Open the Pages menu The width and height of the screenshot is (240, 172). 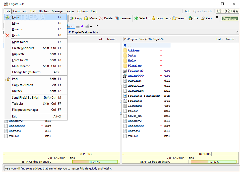[70, 11]
